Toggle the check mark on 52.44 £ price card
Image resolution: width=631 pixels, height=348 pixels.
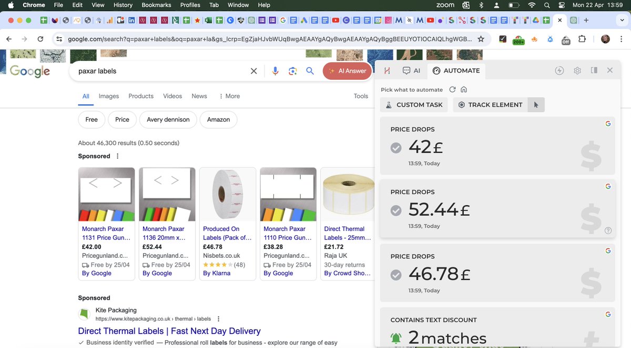pos(396,210)
